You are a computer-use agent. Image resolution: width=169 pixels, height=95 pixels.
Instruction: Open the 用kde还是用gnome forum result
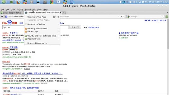32,73
